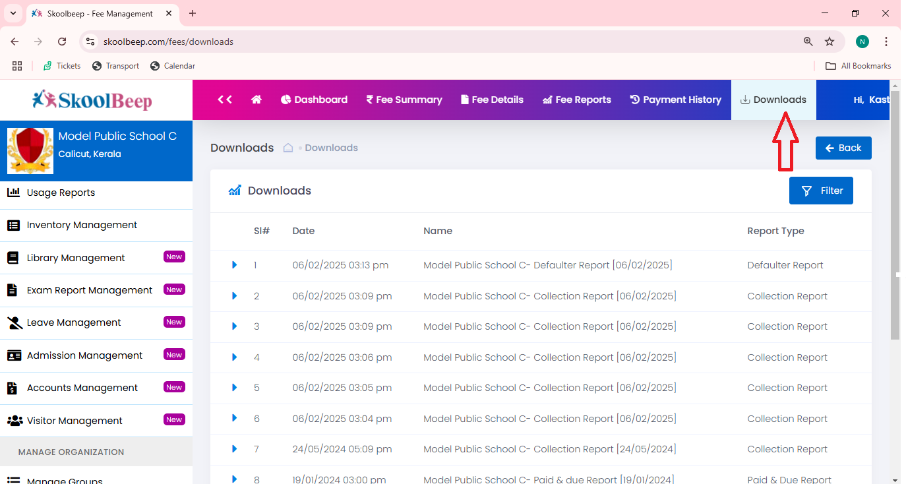The width and height of the screenshot is (906, 484).
Task: Expand row 3 of downloads table
Action: [234, 326]
